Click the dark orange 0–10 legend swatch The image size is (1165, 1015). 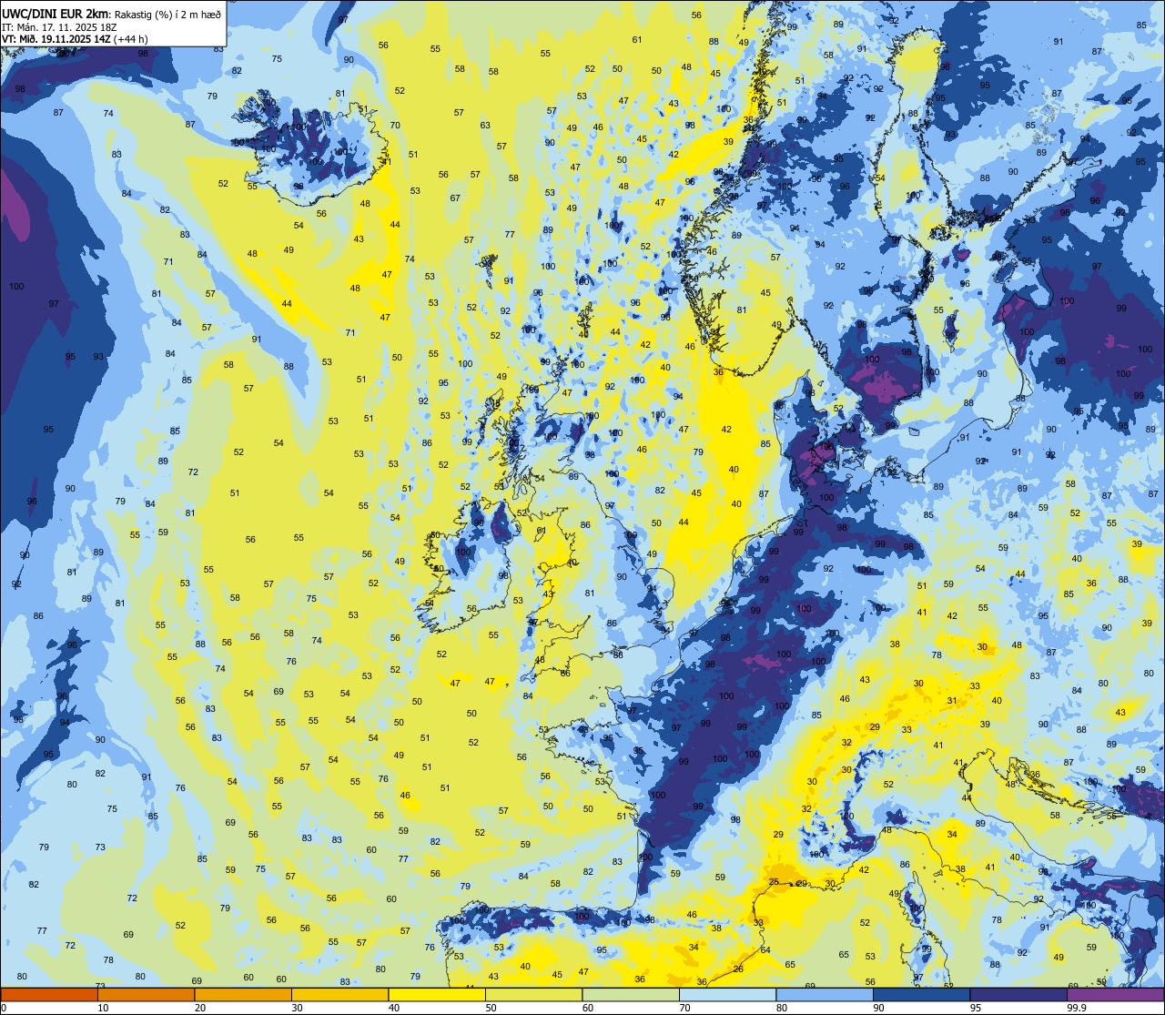click(49, 994)
